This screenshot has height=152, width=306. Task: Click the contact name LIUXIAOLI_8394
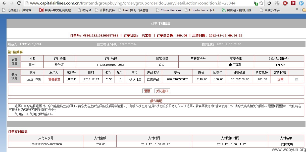point(31,44)
